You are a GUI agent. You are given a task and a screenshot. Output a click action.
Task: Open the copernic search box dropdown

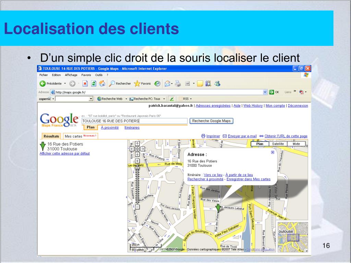[90, 99]
